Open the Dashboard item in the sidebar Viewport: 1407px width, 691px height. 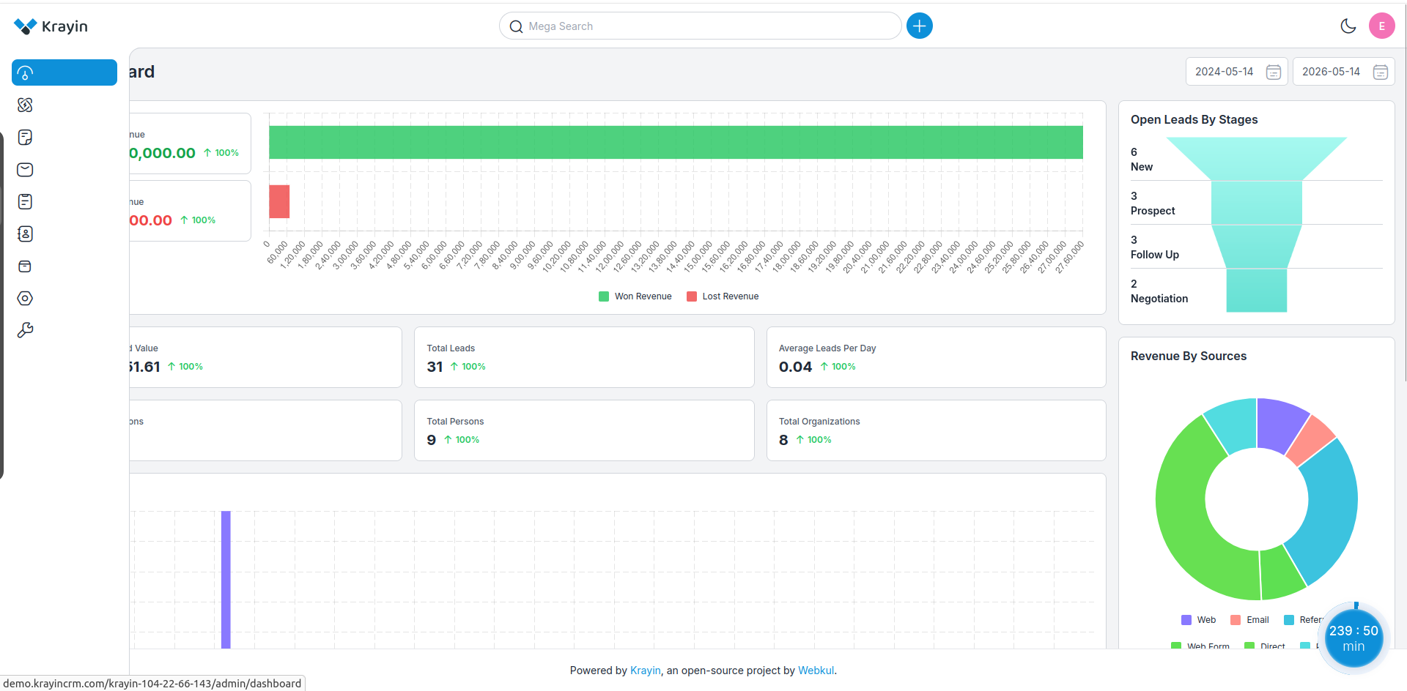64,72
